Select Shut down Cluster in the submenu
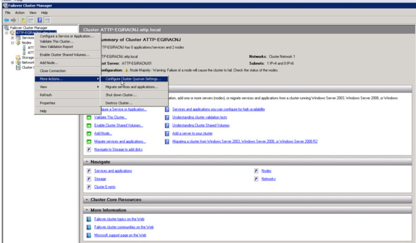 click(x=134, y=95)
